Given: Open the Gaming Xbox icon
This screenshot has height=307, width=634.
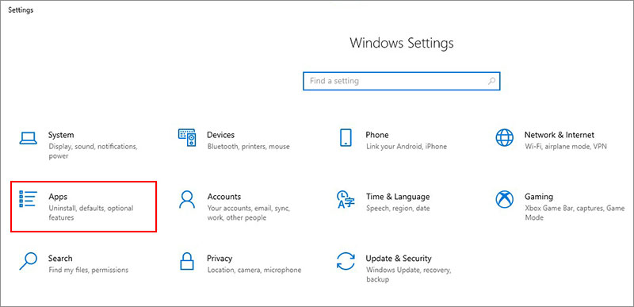Looking at the screenshot, I should pos(504,199).
